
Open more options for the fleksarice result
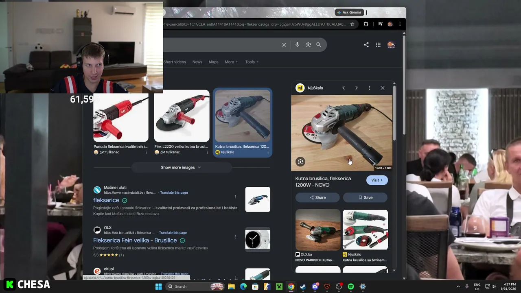click(x=235, y=197)
